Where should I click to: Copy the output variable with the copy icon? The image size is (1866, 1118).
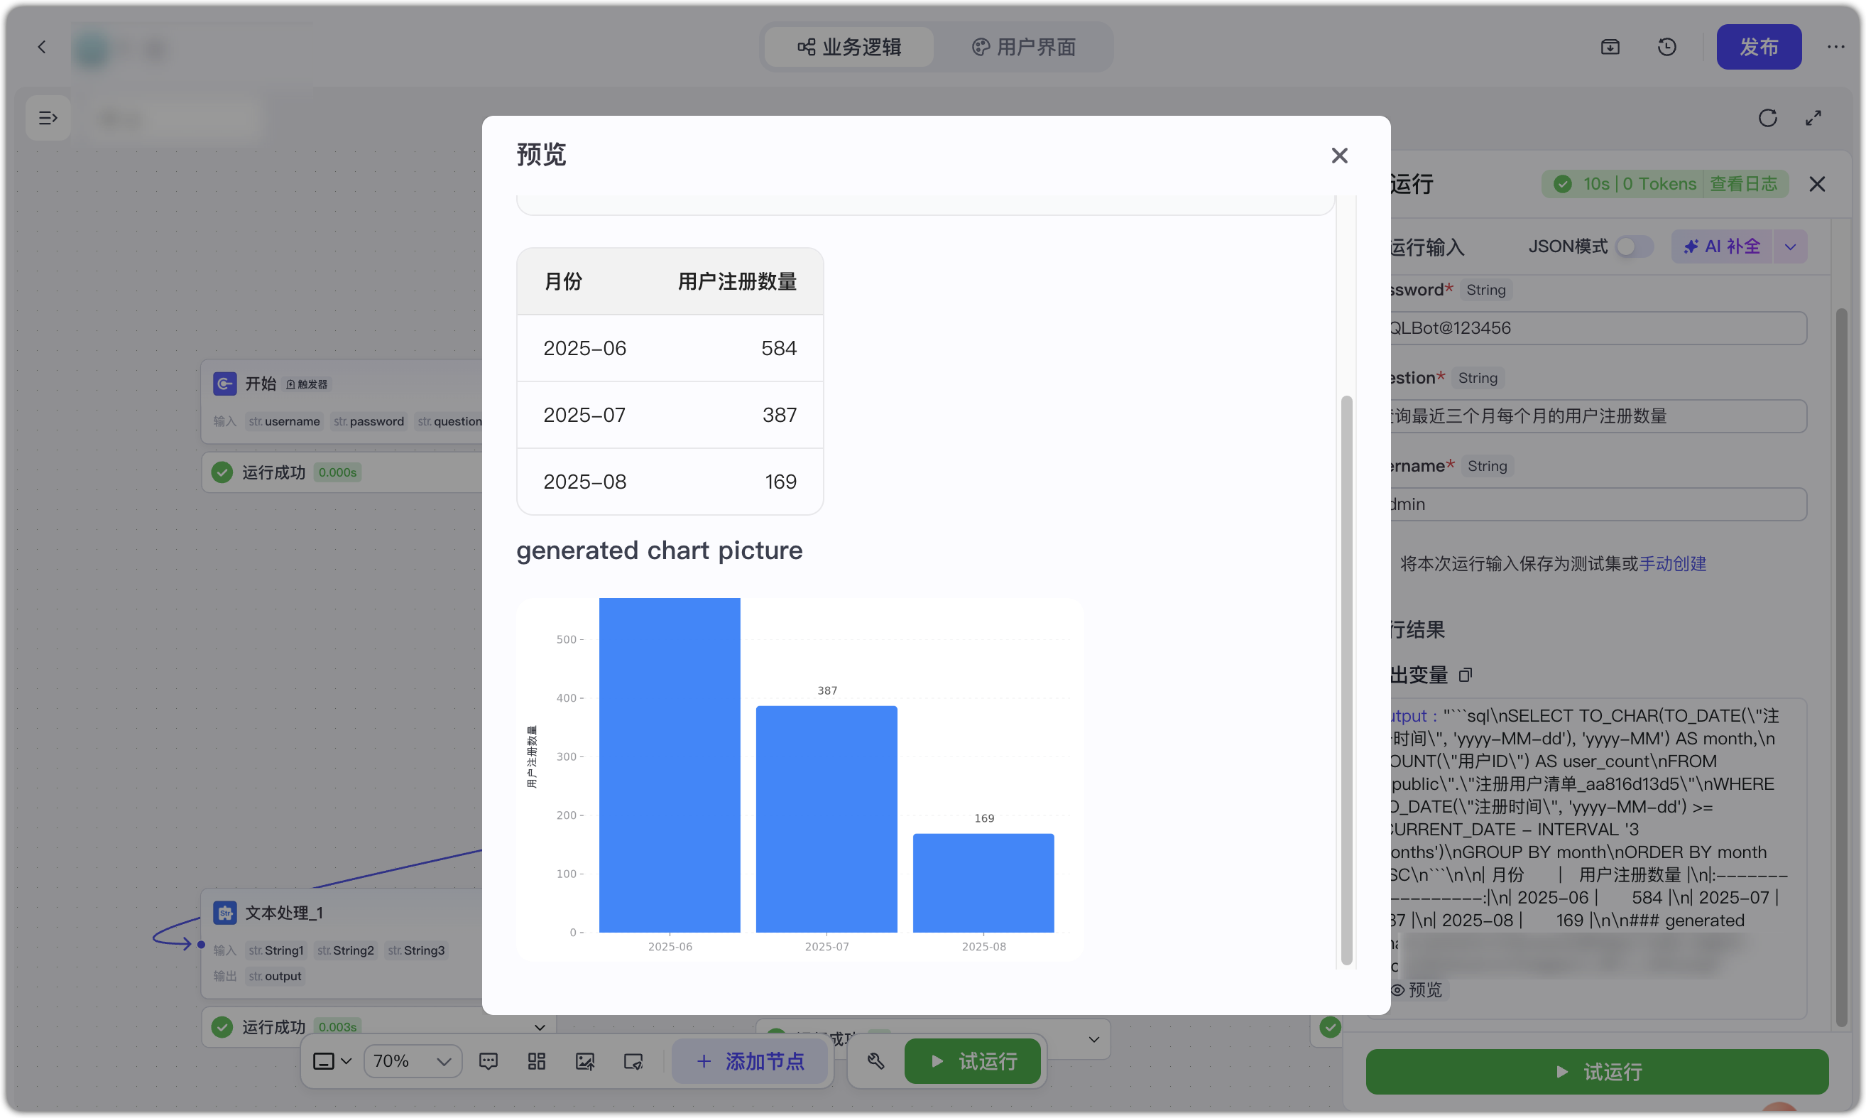[1466, 674]
